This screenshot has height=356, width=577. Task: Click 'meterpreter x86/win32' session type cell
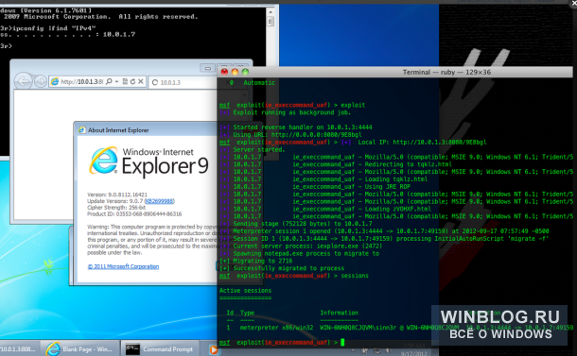276,328
